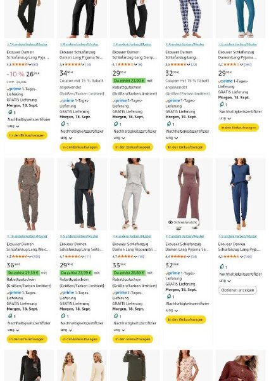This screenshot has height=381, width=269.
Task: Open rating dropdown arrow for the 4,2-star teal pajama
Action: [x=241, y=65]
